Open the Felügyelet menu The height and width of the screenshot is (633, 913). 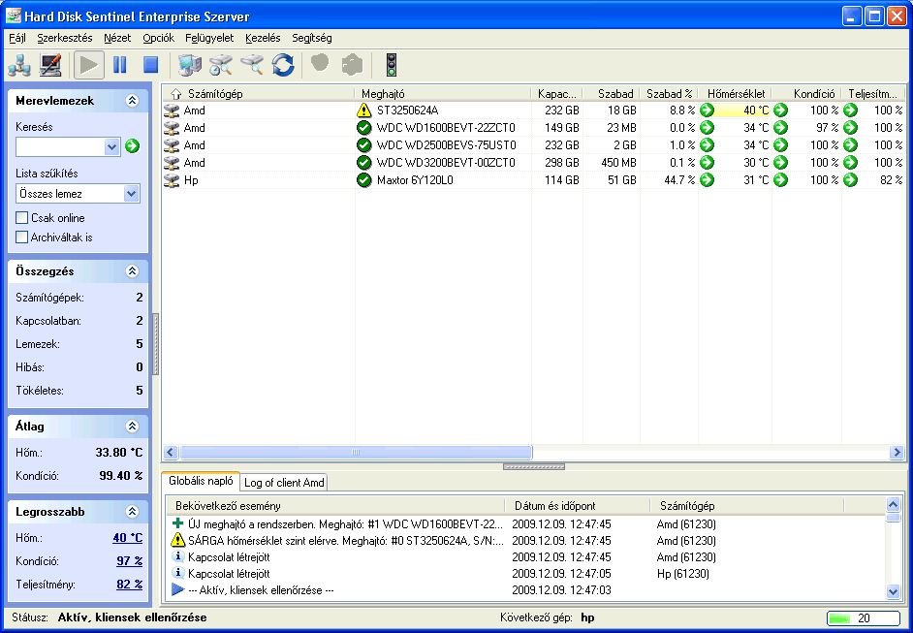(x=208, y=38)
